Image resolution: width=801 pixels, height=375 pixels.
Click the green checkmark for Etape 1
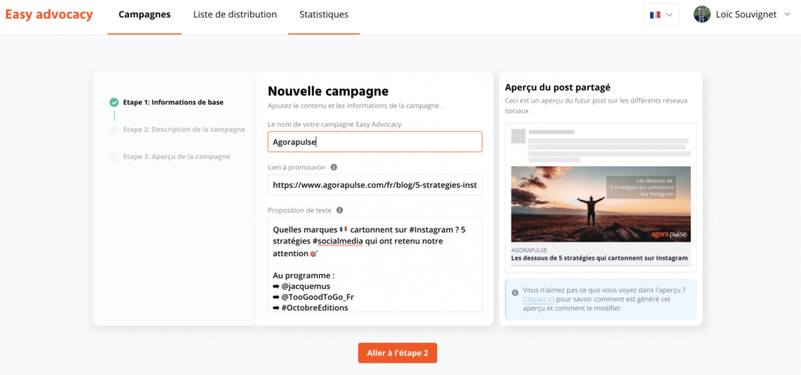pyautogui.click(x=114, y=103)
